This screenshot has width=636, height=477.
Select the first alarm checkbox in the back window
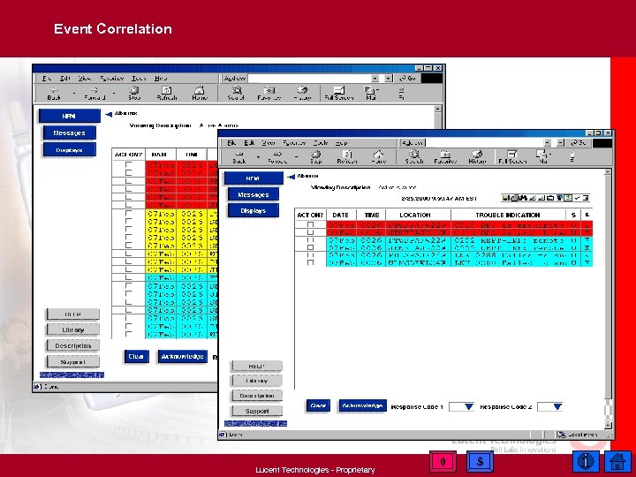pos(129,165)
